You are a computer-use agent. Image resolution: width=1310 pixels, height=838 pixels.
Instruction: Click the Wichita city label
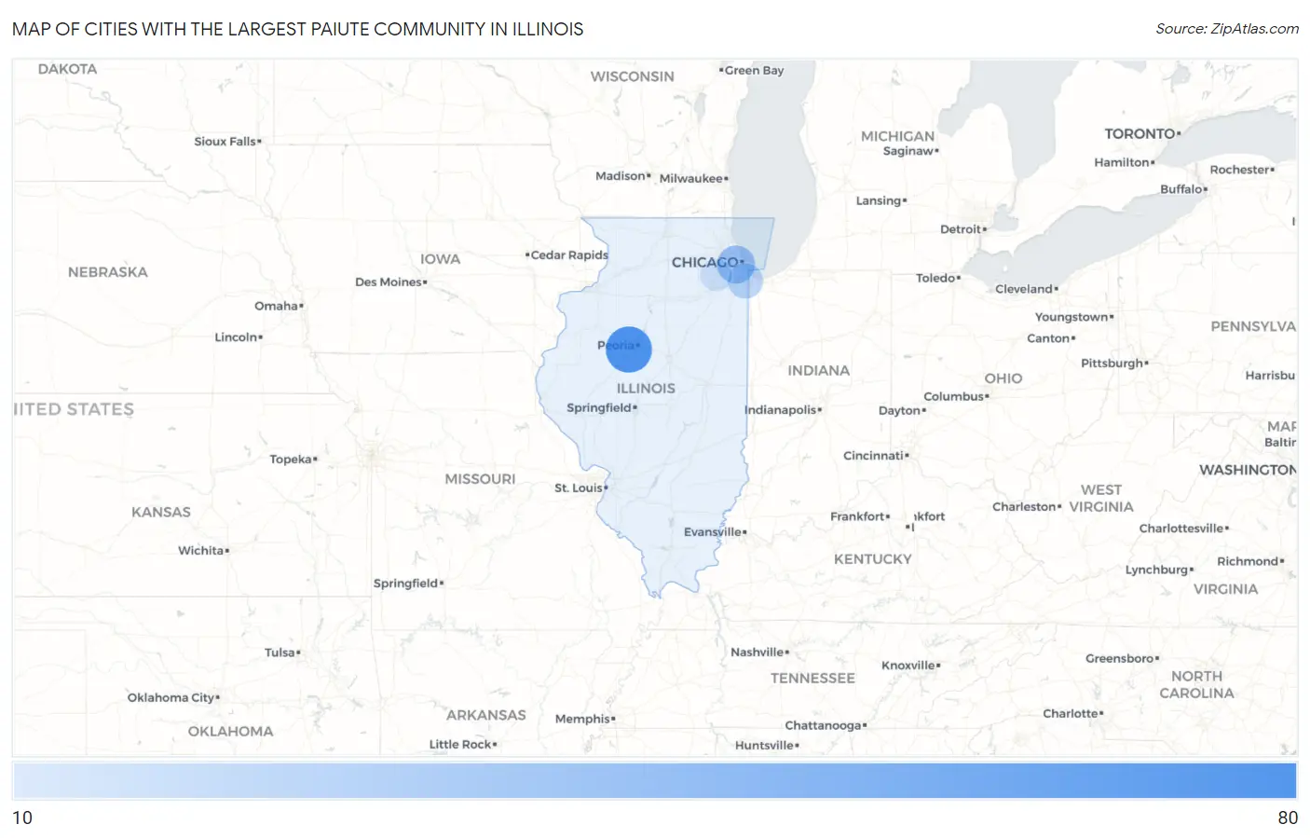pos(203,550)
